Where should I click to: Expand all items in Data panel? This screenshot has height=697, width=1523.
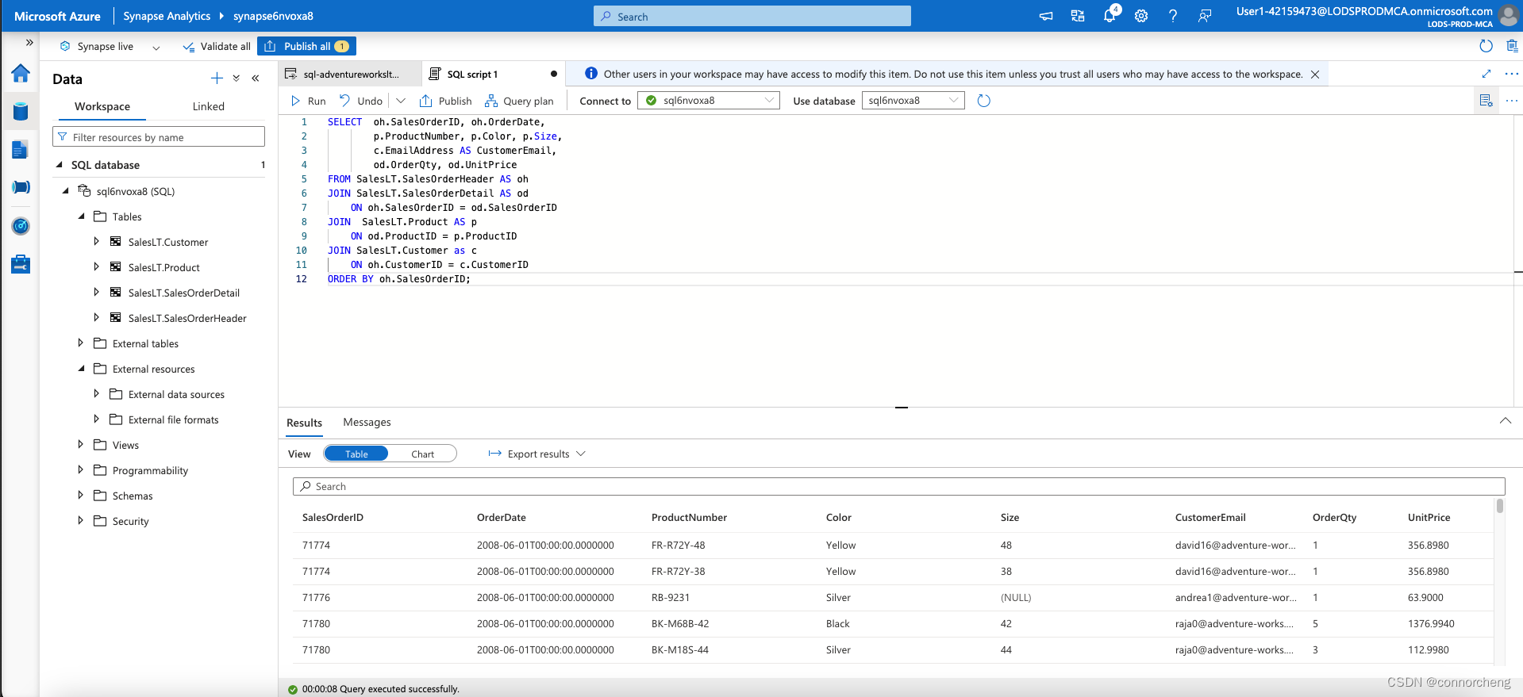point(237,78)
